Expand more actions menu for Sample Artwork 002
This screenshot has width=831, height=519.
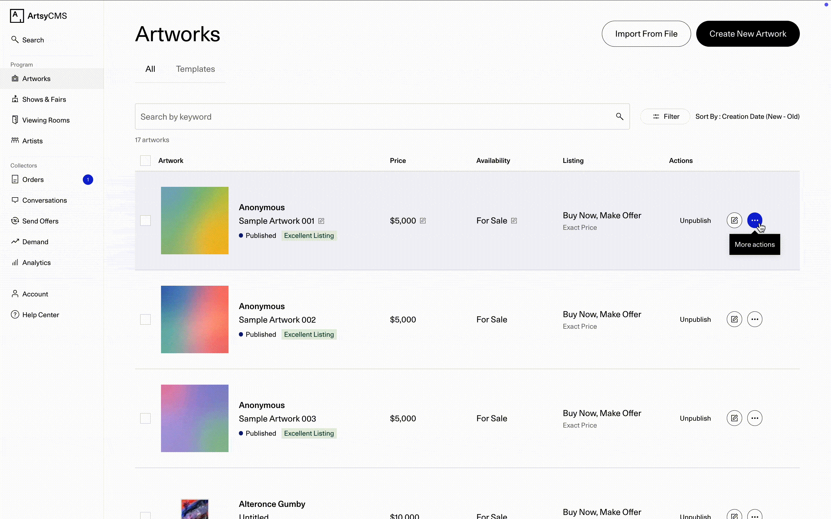(755, 319)
